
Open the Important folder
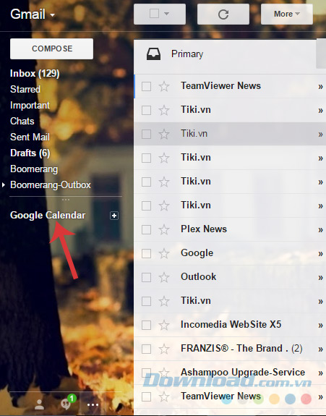coord(30,106)
